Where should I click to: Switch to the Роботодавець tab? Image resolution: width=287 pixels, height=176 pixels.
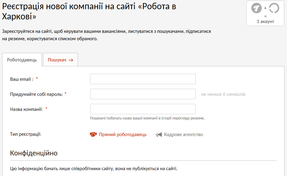click(x=22, y=60)
